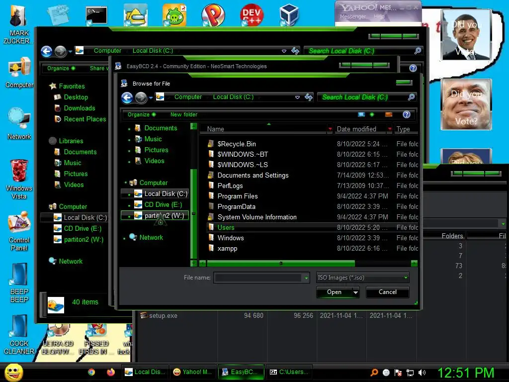Image resolution: width=509 pixels, height=382 pixels.
Task: Expand Network node in Browse dialog tree
Action: (x=124, y=238)
